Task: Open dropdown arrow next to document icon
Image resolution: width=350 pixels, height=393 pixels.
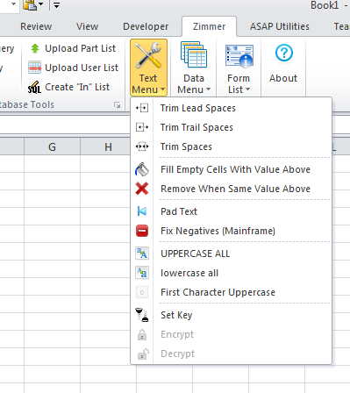Action: (41, 4)
